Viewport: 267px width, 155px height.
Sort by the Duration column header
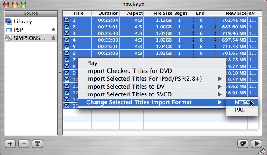pyautogui.click(x=105, y=14)
